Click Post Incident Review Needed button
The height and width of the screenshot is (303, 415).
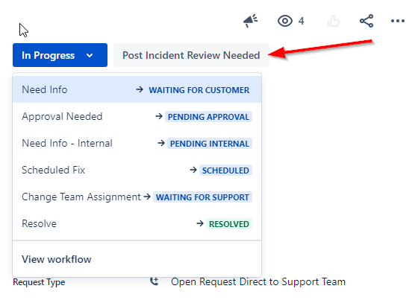(x=191, y=55)
